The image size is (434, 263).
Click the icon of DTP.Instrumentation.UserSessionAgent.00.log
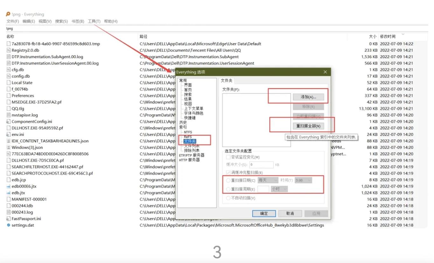(x=9, y=63)
